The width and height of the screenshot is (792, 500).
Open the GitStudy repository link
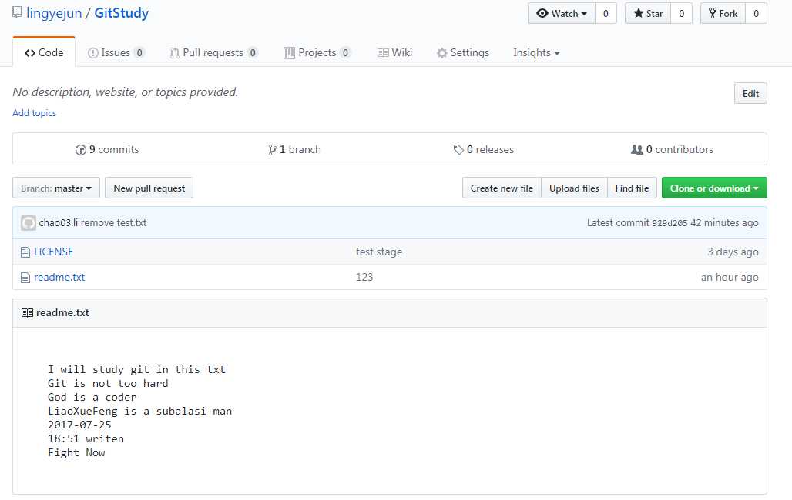121,13
